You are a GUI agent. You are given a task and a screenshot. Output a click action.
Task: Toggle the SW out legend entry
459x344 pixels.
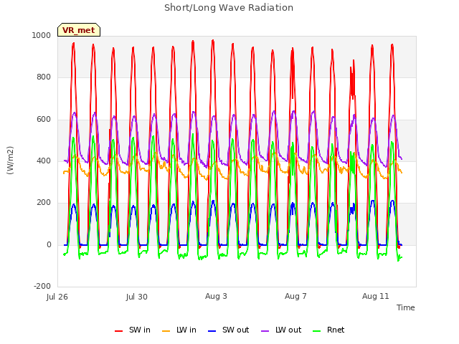[228, 330]
